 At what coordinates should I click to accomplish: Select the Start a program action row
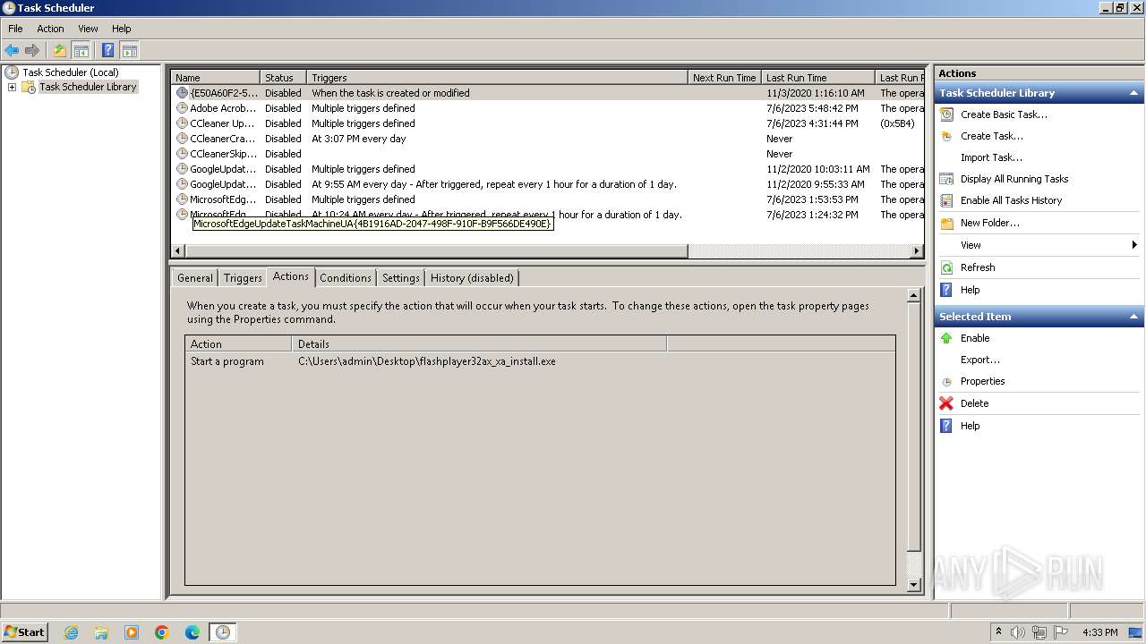pos(540,361)
